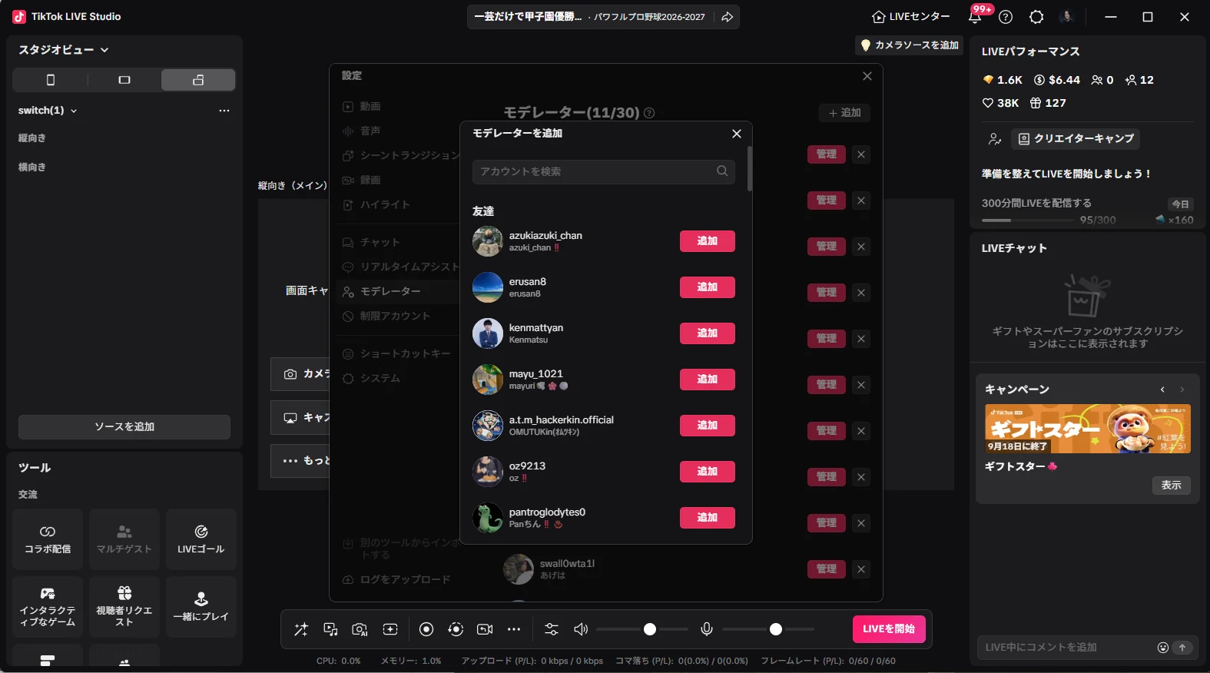Select the 横向き scene item

click(x=32, y=167)
